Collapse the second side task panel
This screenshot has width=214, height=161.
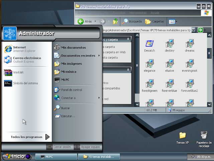128,70
